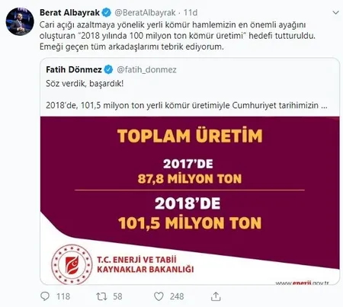The height and width of the screenshot is (307, 343).
Task: Click Fatih Dönmez's verified badge
Action: tap(109, 69)
